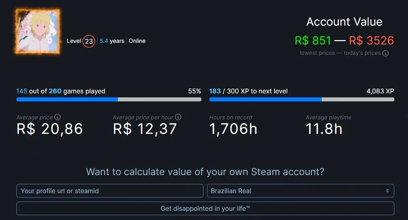
Task: Click the currency dropdown arrows
Action: (387, 191)
